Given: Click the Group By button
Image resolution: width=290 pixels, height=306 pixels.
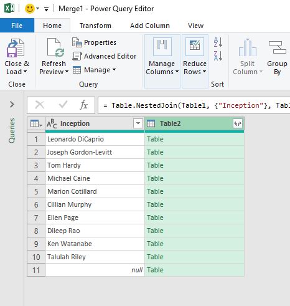Looking at the screenshot, I should 277,57.
